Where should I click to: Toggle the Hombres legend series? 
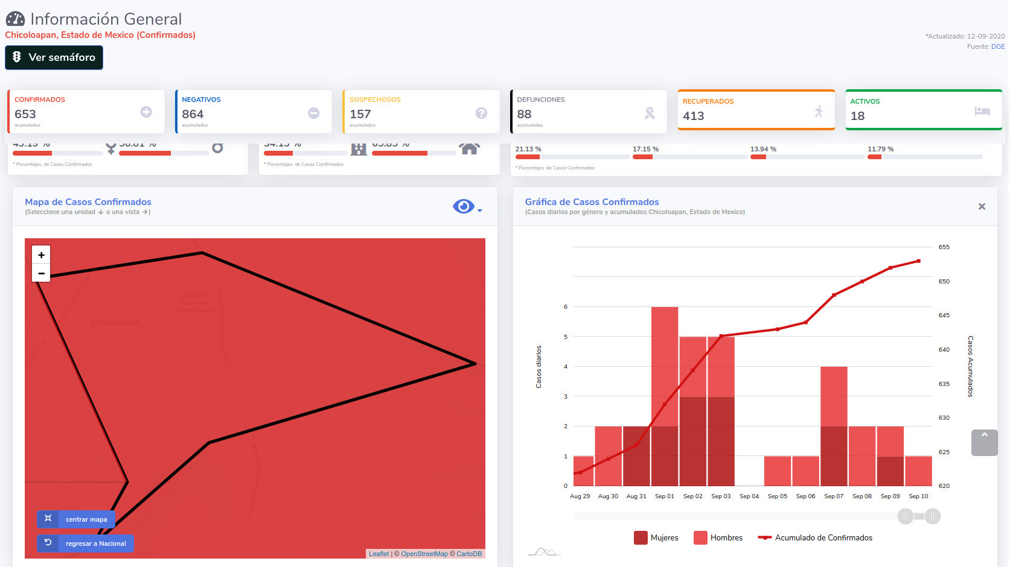point(718,537)
